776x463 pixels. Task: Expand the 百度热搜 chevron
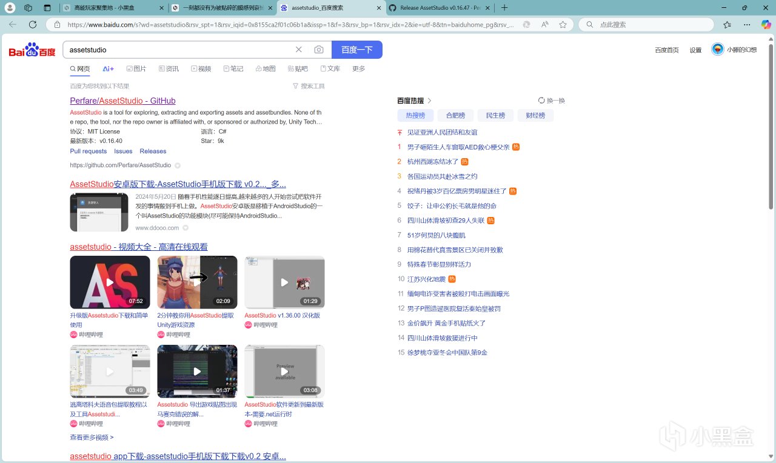[430, 101]
